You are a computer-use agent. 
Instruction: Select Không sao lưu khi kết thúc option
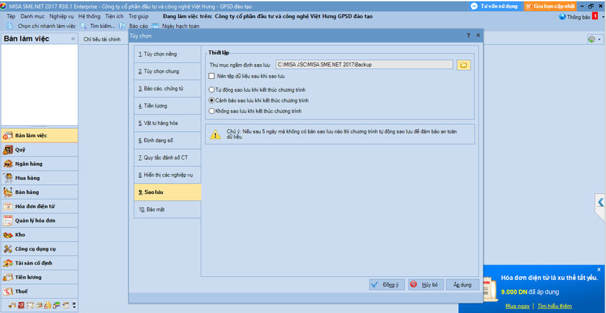212,111
